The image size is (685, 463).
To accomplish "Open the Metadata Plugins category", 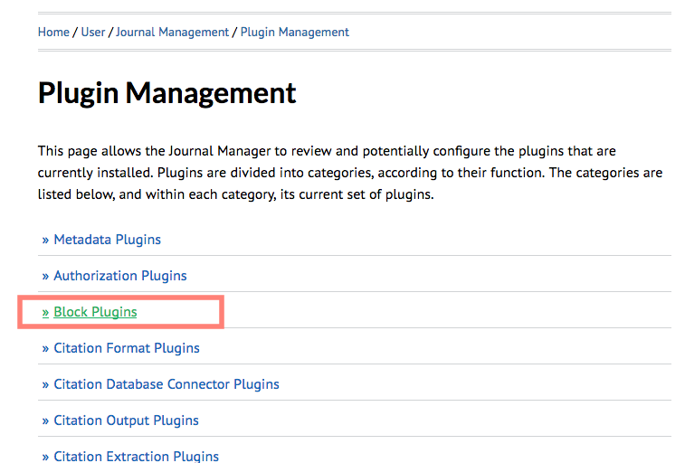I will click(107, 240).
